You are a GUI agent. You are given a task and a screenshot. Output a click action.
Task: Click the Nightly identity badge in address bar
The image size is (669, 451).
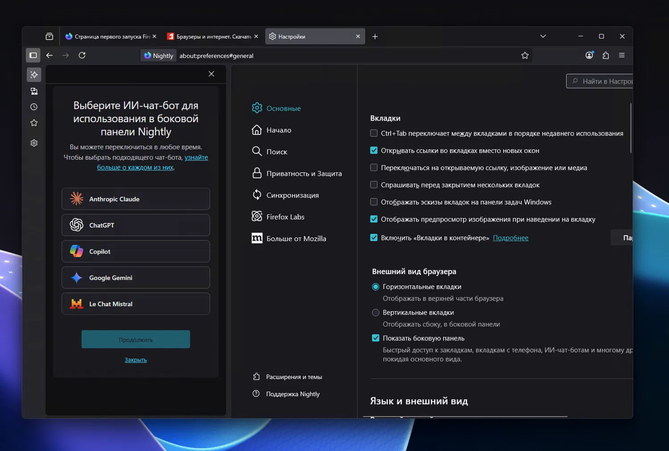[158, 56]
